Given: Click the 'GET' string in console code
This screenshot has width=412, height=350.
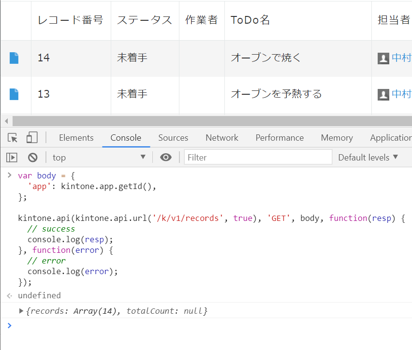Looking at the screenshot, I should point(278,219).
